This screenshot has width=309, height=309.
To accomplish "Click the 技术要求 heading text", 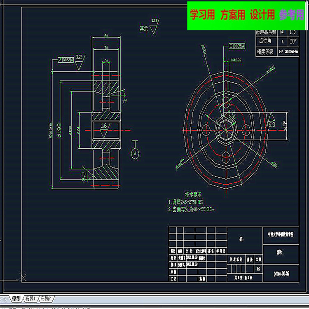I will click(193, 194).
